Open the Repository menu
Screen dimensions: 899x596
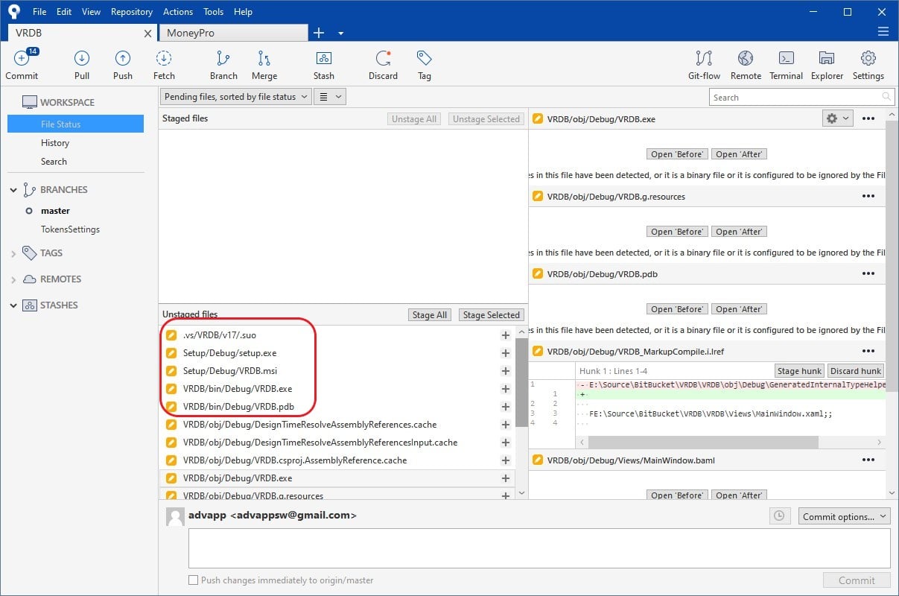tap(132, 12)
